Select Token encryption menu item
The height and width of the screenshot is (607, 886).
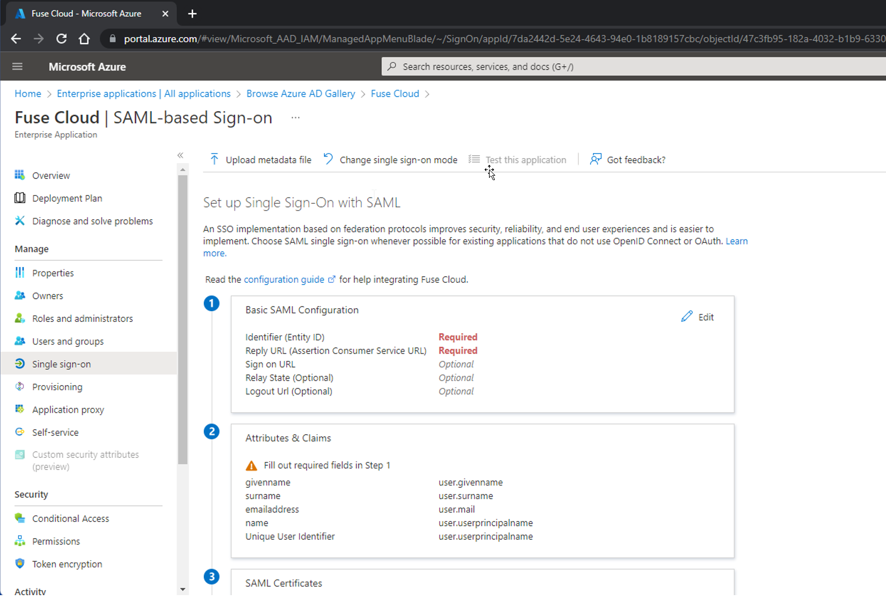pyautogui.click(x=67, y=564)
